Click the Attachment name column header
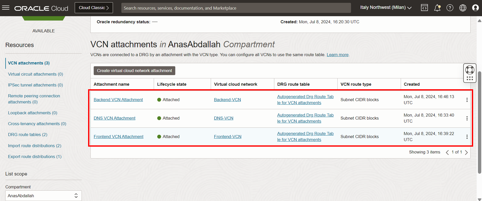This screenshot has height=201, width=482. [x=111, y=84]
